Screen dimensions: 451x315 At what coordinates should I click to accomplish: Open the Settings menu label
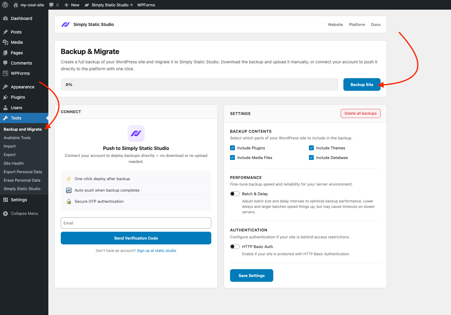click(x=19, y=200)
